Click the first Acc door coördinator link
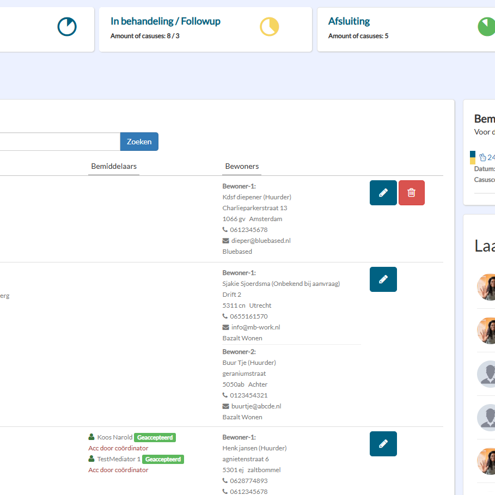This screenshot has height=495, width=495. click(118, 448)
